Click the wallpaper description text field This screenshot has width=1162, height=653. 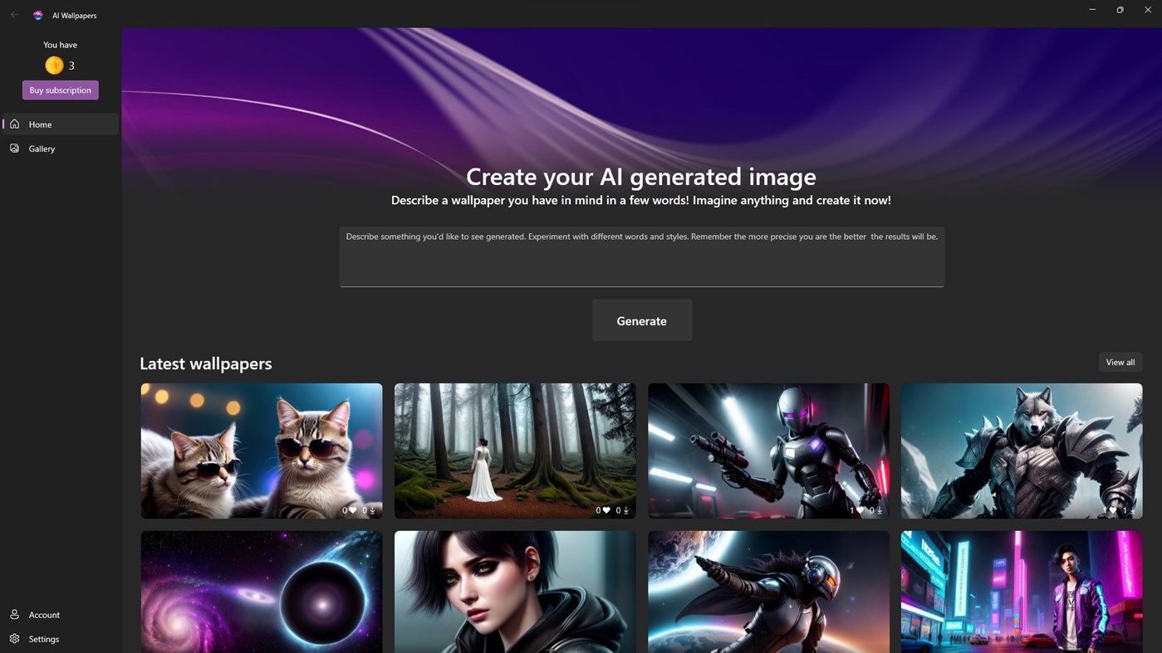click(x=641, y=256)
